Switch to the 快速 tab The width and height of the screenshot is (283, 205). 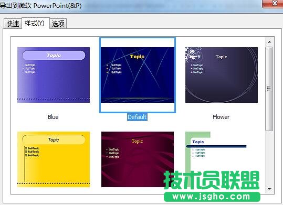[x=13, y=24]
